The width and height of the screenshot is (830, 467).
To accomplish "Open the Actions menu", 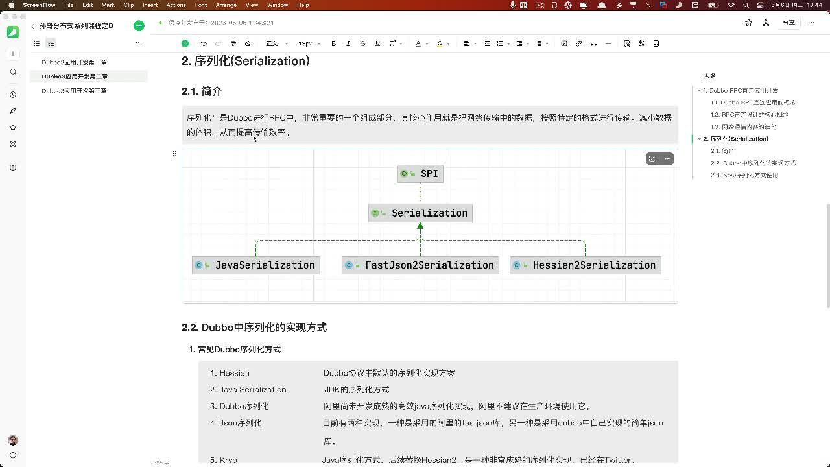I will tap(176, 5).
